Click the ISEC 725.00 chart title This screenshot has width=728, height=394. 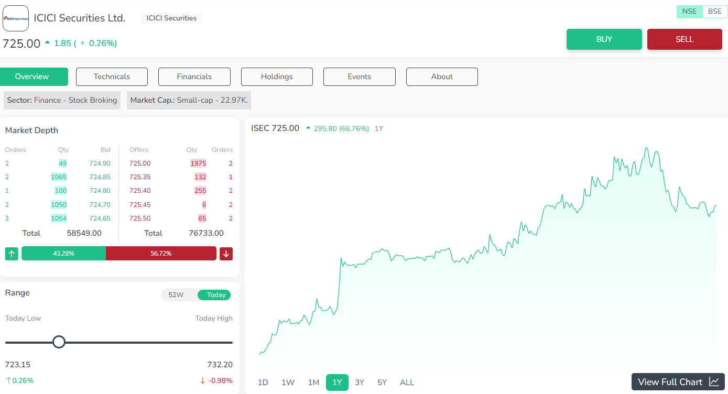pyautogui.click(x=275, y=128)
